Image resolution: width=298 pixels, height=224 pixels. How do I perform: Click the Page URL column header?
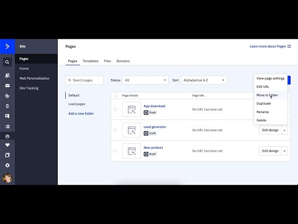[x=198, y=95]
